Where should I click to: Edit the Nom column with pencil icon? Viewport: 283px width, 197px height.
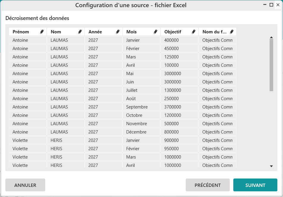point(80,32)
